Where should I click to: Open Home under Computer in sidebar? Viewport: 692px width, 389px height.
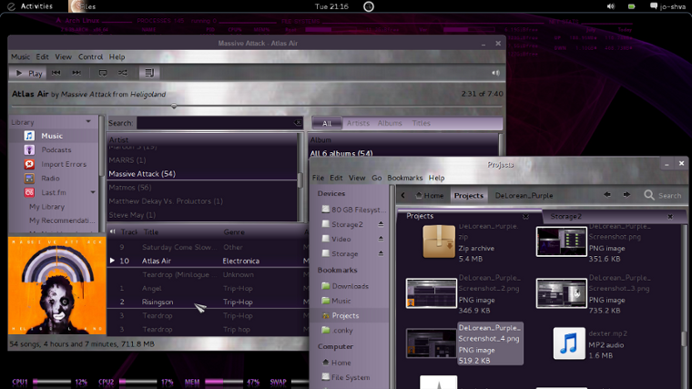(336, 363)
